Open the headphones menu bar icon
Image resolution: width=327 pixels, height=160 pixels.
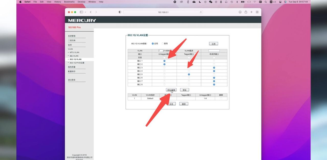(x=226, y=2)
